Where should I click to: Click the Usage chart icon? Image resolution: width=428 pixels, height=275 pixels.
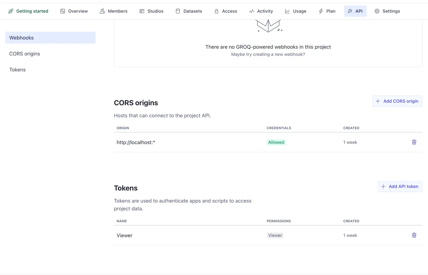(287, 11)
